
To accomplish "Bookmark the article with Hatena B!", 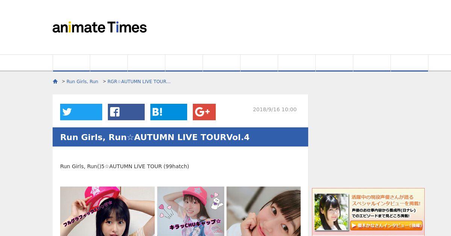I will [x=169, y=112].
